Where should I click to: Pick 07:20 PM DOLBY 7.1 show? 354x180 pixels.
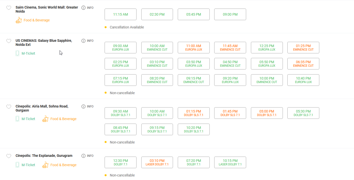[x=194, y=162]
